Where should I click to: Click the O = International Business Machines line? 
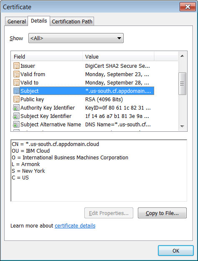pos(70,157)
